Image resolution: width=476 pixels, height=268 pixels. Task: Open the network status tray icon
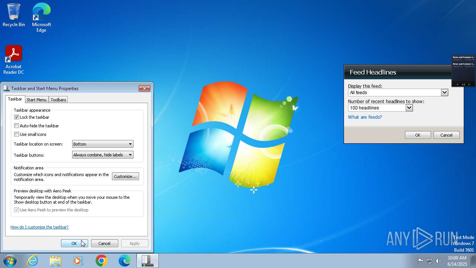click(x=430, y=261)
